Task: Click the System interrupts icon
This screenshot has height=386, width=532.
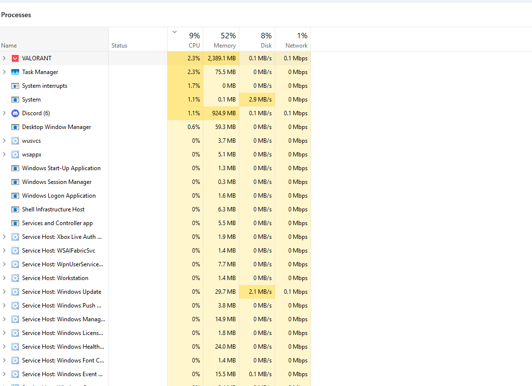Action: [15, 86]
